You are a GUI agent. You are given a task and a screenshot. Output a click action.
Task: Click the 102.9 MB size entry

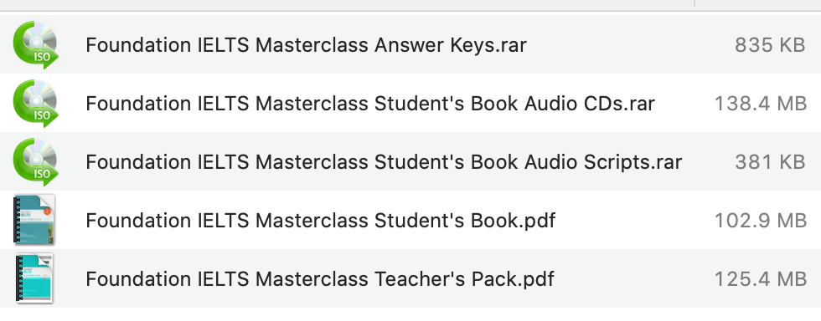point(761,222)
